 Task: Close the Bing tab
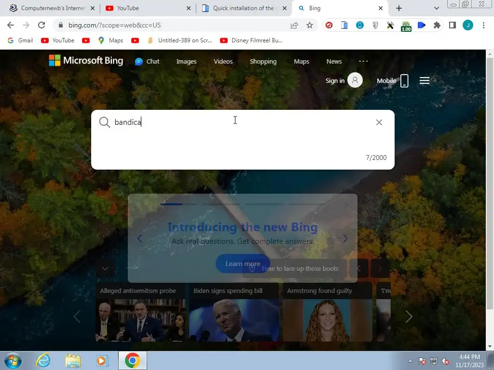click(x=380, y=8)
